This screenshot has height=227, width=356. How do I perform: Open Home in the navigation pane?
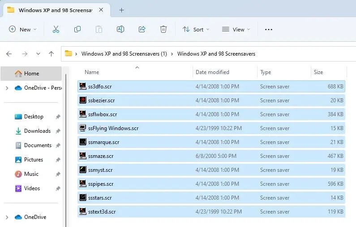[x=31, y=74]
